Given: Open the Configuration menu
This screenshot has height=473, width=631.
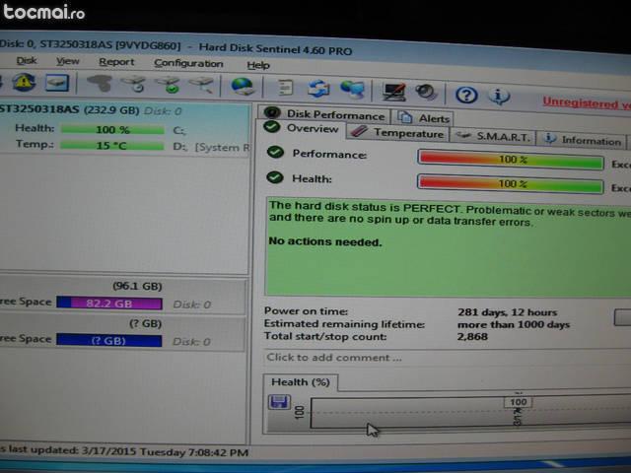Looking at the screenshot, I should click(188, 63).
